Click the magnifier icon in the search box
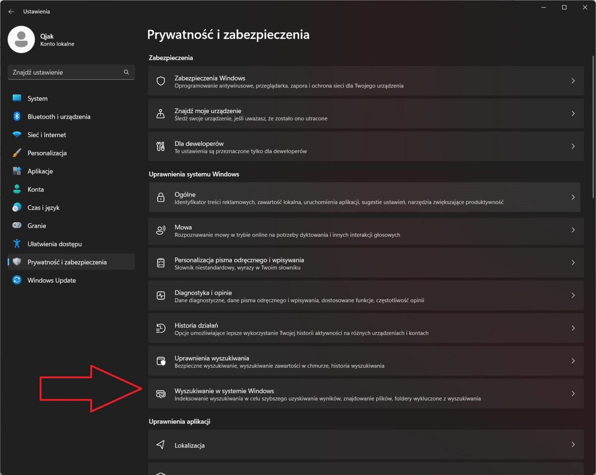Image resolution: width=596 pixels, height=475 pixels. click(x=126, y=72)
